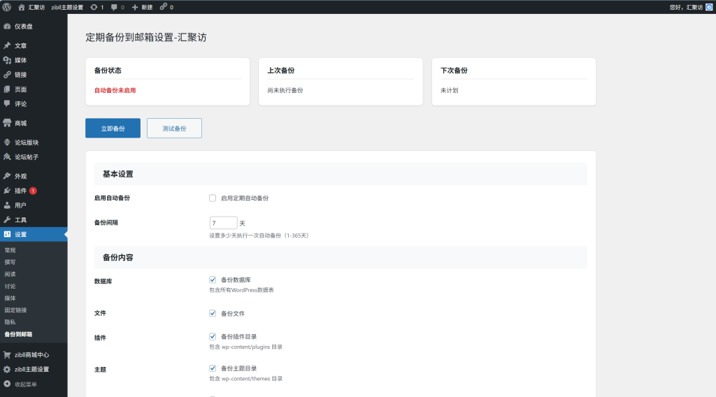Click the 用户 person icon in sidebar

pyautogui.click(x=7, y=205)
